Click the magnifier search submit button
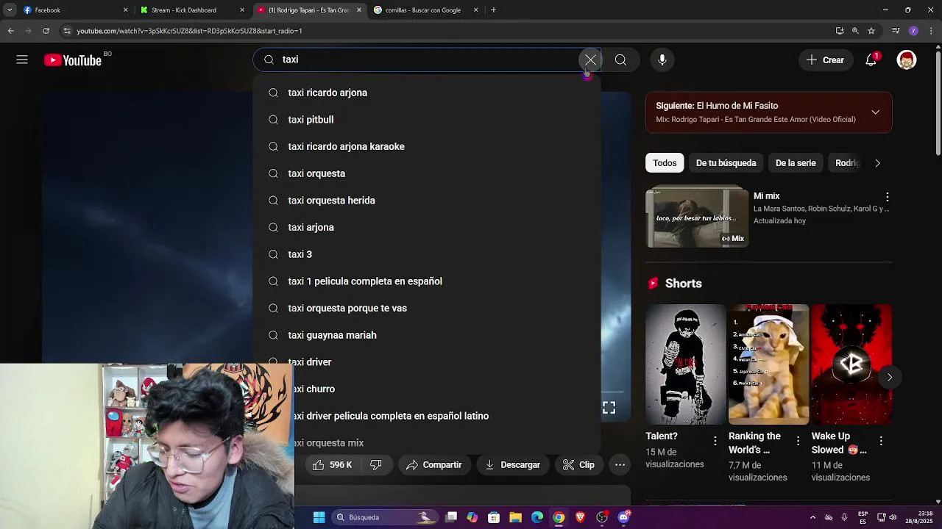Screen dimensions: 942x529 pos(620,60)
